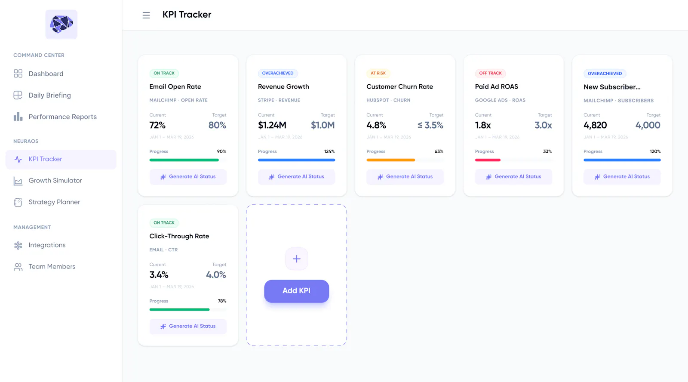
Task: Click the ≤ 3.5% target value
Action: point(430,126)
